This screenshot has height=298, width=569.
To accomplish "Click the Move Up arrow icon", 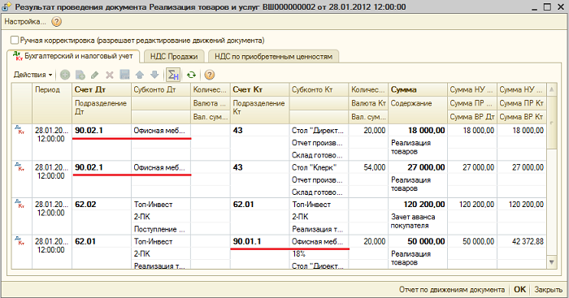I will 140,75.
